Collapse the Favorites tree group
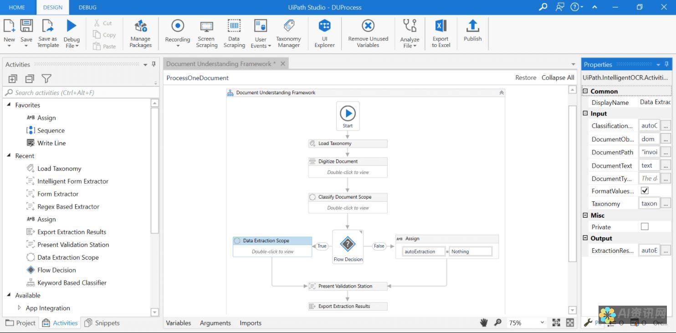This screenshot has height=333, width=676. (9, 105)
